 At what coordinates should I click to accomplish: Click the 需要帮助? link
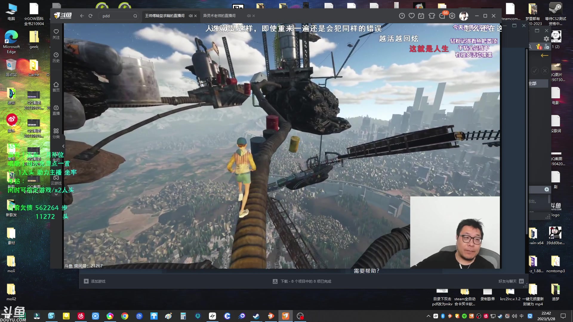tap(366, 271)
